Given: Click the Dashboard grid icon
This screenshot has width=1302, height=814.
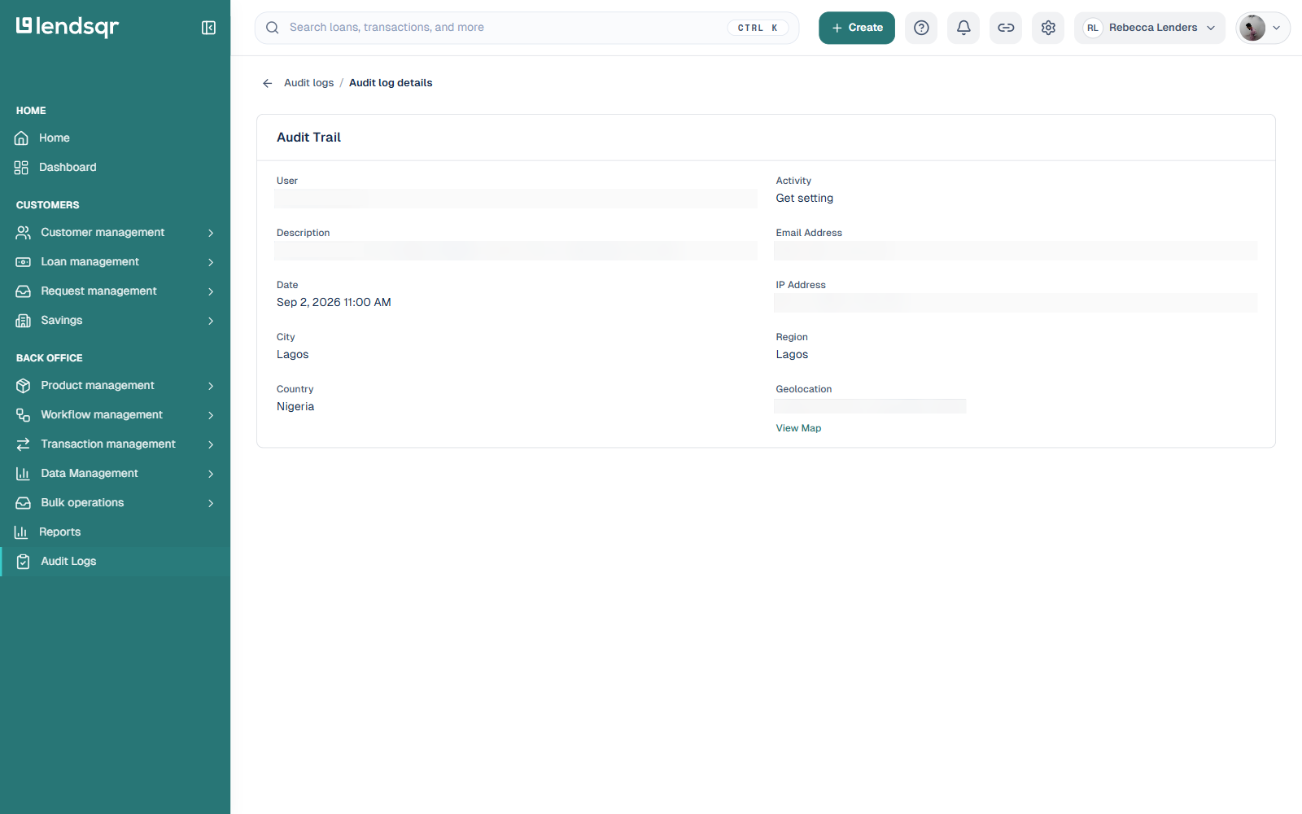Looking at the screenshot, I should 22,168.
